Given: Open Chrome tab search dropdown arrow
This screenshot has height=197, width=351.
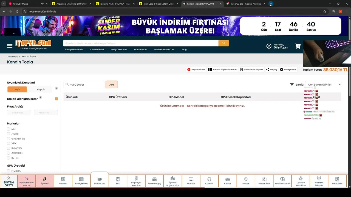Looking at the screenshot, I should pyautogui.click(x=4, y=4).
